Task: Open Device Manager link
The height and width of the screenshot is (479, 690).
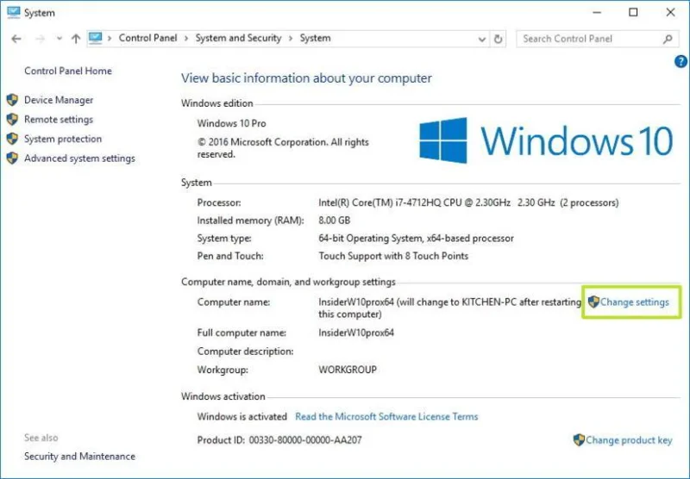Action: [59, 100]
